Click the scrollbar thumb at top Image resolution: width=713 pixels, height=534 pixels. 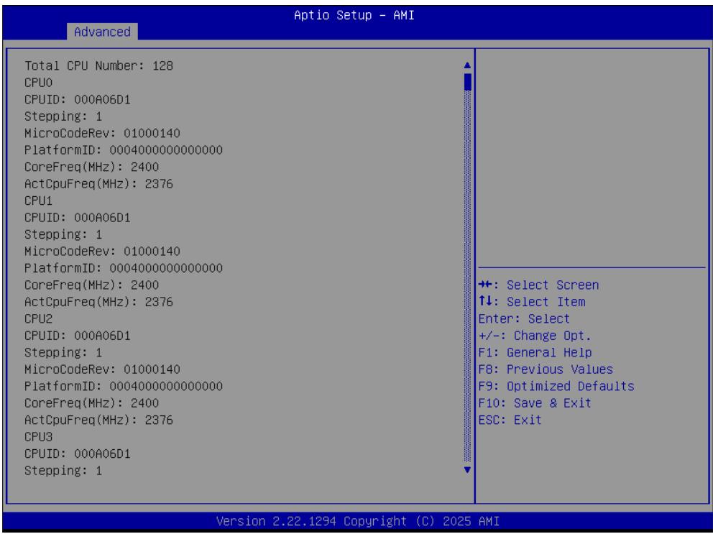pos(467,83)
